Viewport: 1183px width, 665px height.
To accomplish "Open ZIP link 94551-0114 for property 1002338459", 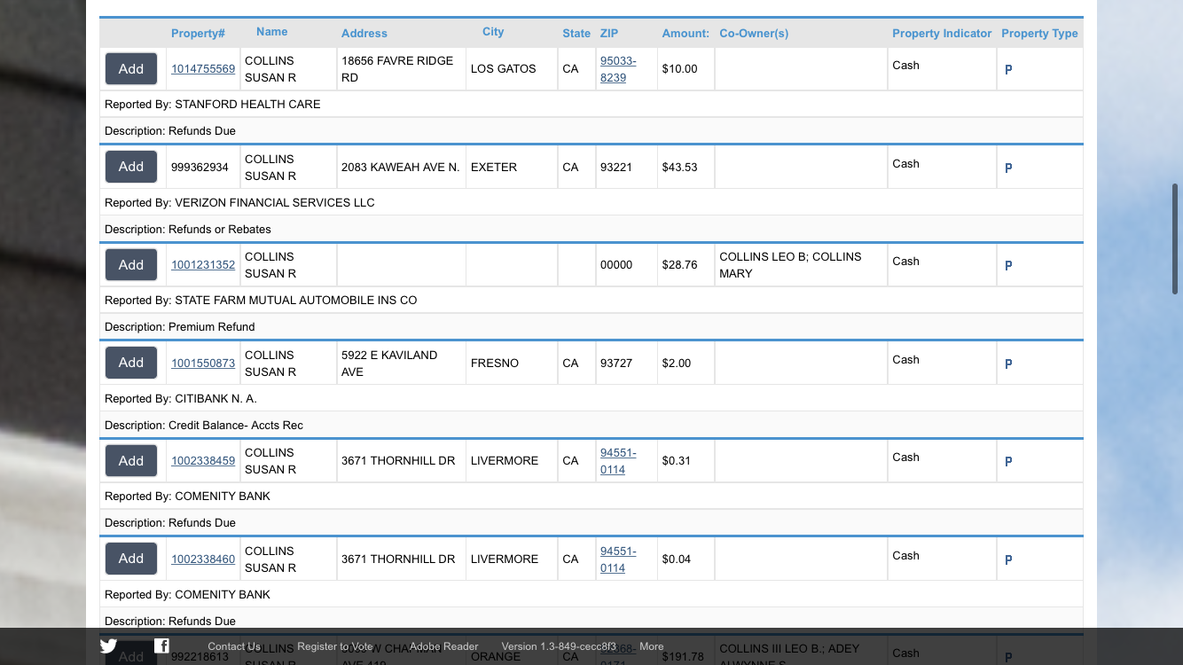I will [x=618, y=461].
